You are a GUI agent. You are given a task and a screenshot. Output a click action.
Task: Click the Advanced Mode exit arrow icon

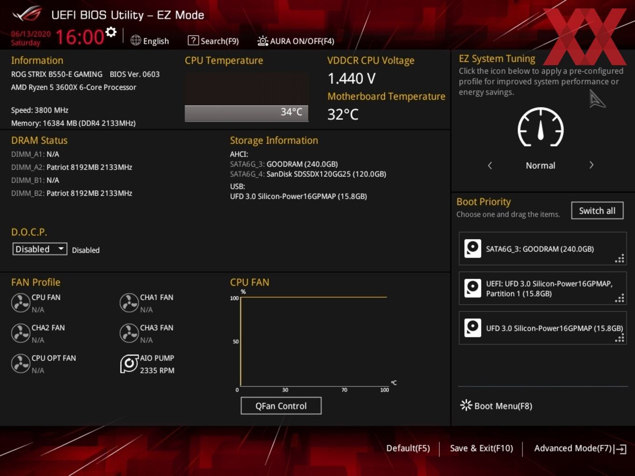[x=621, y=449]
